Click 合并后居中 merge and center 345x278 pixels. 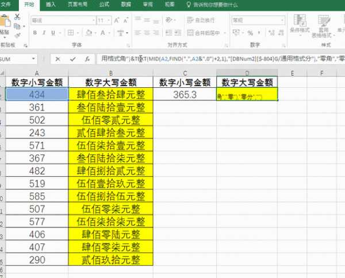pos(204,33)
